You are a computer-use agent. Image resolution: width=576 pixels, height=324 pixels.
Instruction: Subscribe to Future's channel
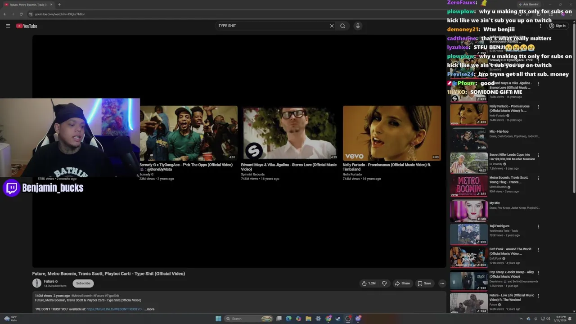[83, 283]
